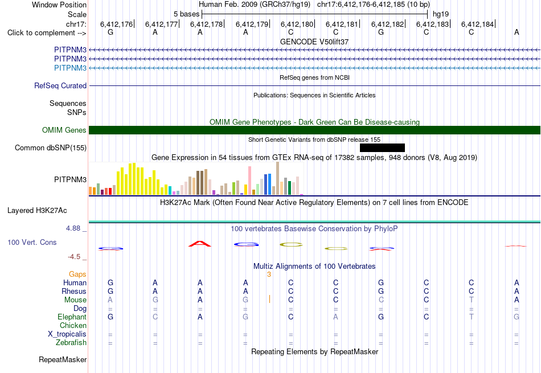Click the Rhesus species label
The width and height of the screenshot is (541, 373).
coord(74,291)
